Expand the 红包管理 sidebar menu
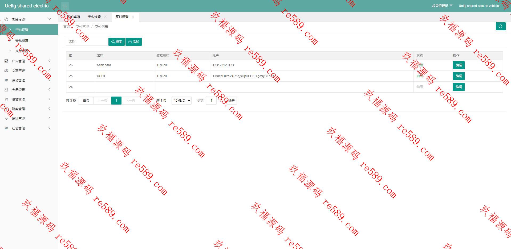Screen dimensions: 511x249 tap(29, 128)
